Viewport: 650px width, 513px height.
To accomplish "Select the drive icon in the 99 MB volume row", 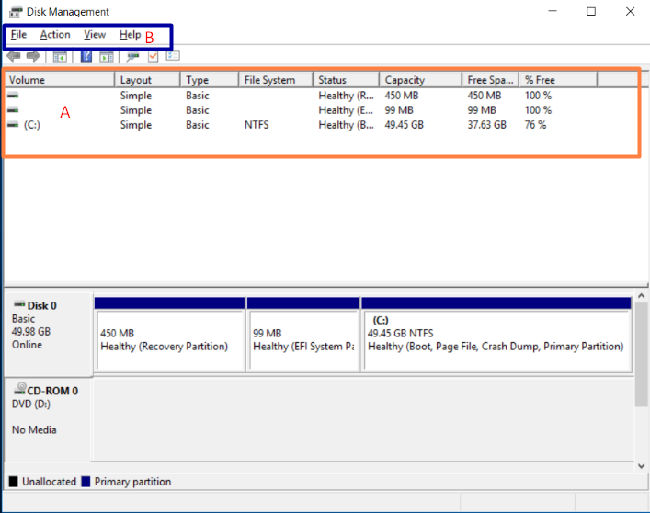I will point(13,110).
